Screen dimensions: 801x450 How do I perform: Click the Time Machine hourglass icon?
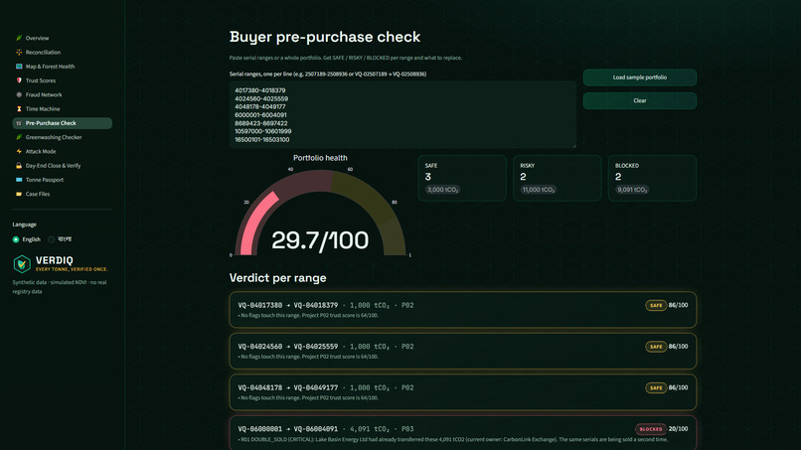19,109
